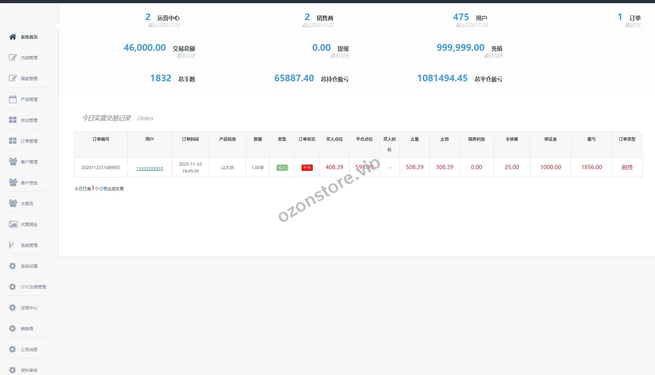Open the 订单管理 menu item
Screen dimensions: 655x375
click(x=29, y=141)
